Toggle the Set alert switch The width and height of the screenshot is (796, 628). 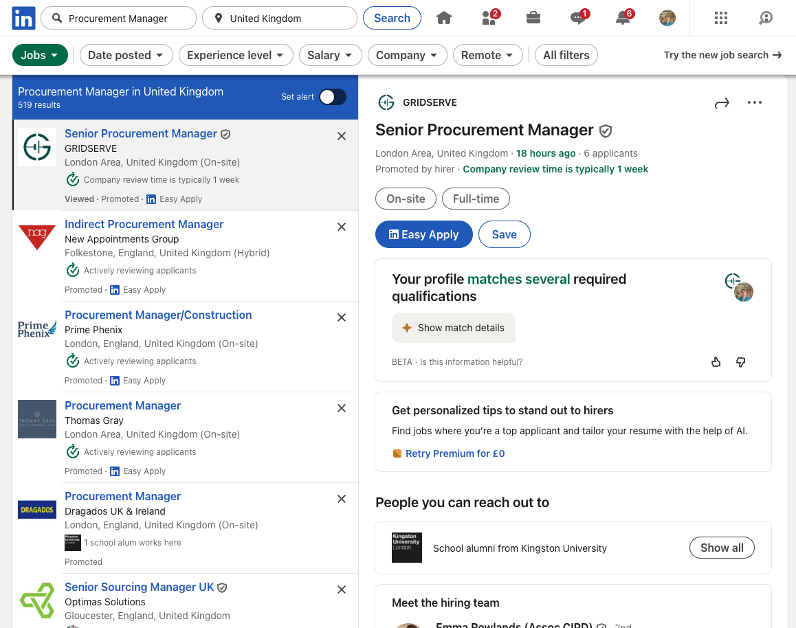pos(333,97)
